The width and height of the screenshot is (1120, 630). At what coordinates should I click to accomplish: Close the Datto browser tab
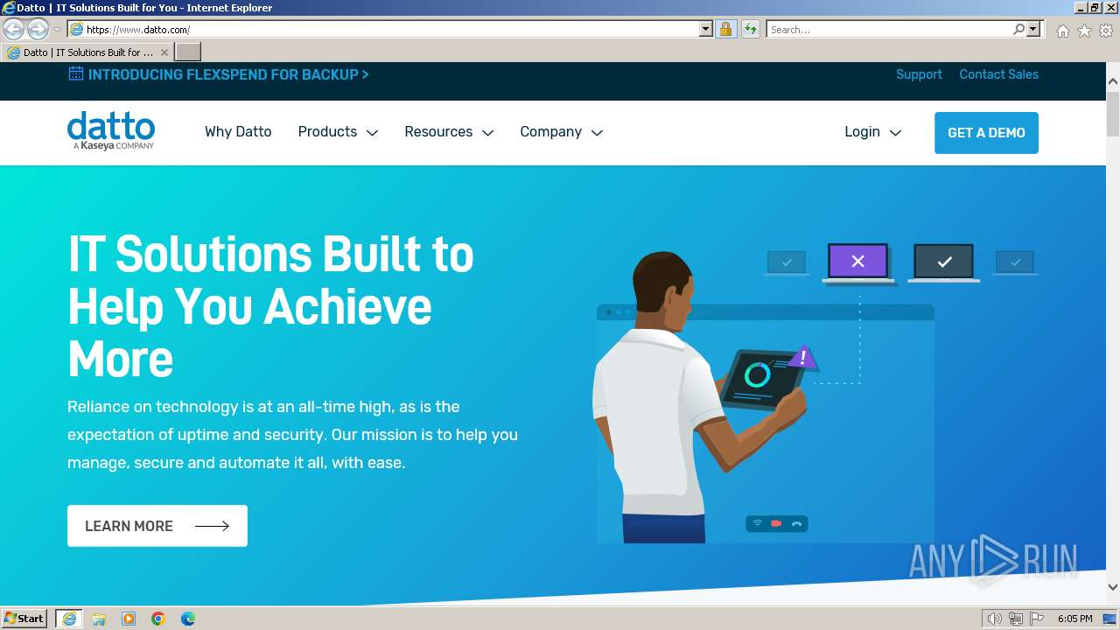[164, 52]
